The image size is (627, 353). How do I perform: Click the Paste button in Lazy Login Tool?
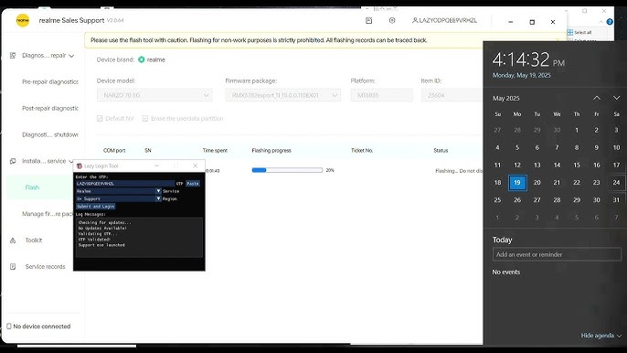[193, 183]
